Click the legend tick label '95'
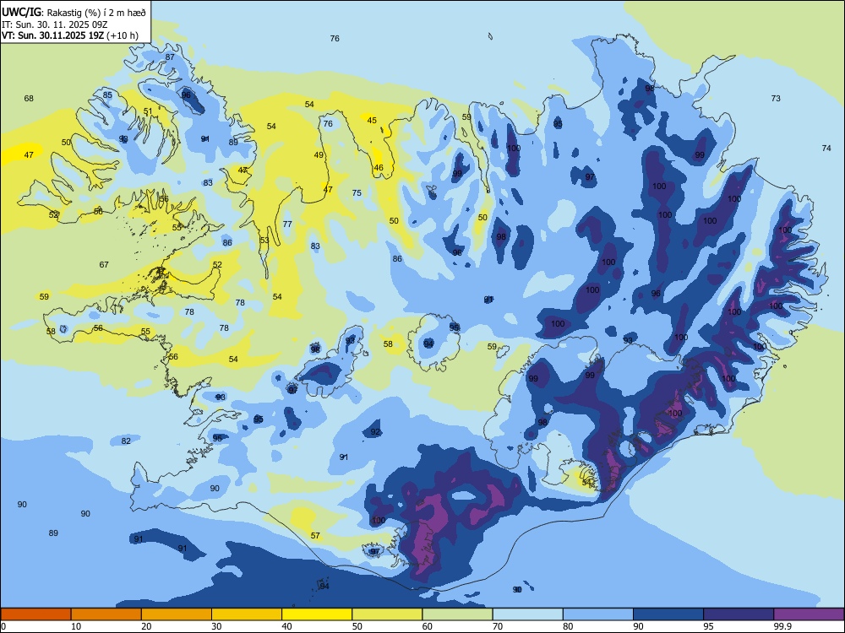The height and width of the screenshot is (633, 845). (708, 626)
